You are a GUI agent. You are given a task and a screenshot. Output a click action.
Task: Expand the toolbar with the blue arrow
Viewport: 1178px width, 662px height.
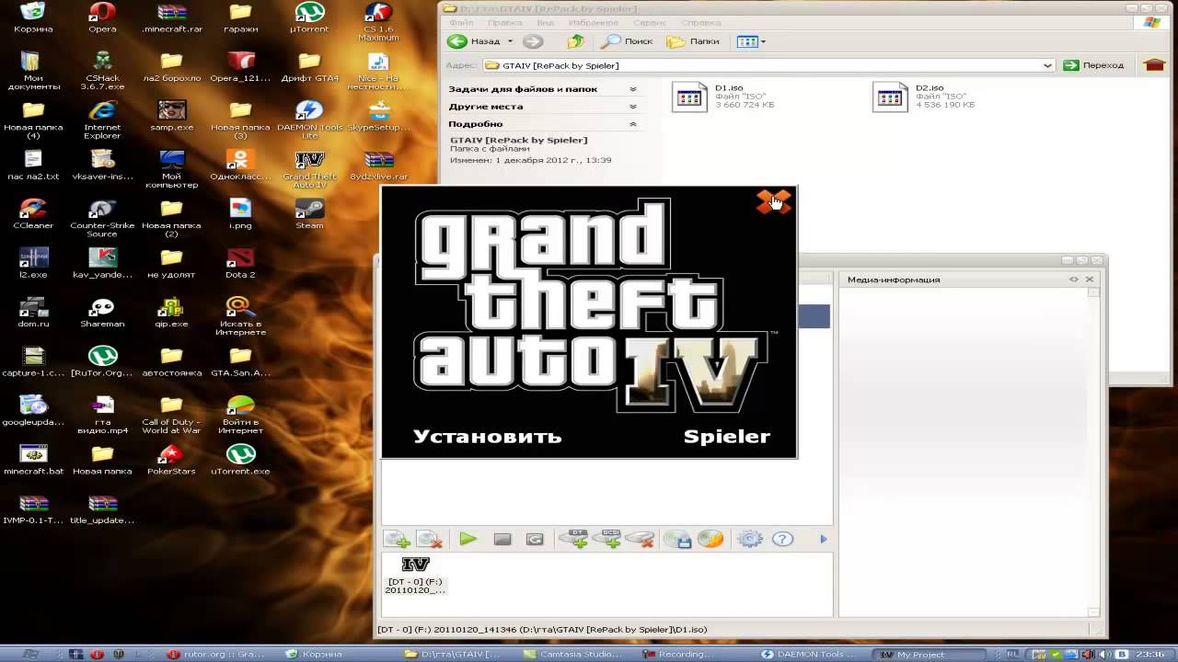824,540
